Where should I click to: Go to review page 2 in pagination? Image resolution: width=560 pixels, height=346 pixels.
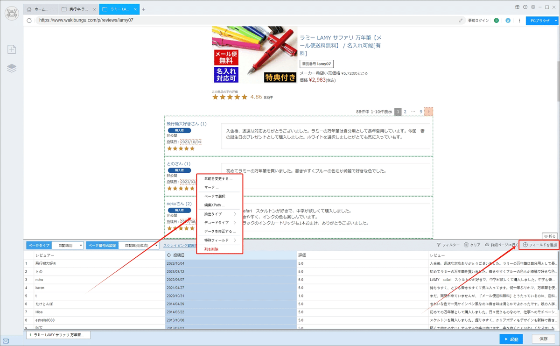pyautogui.click(x=405, y=112)
